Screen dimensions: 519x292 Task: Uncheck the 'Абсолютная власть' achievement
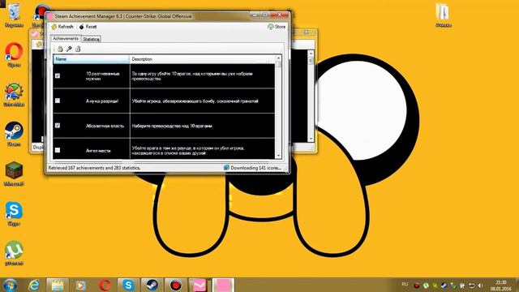point(58,126)
